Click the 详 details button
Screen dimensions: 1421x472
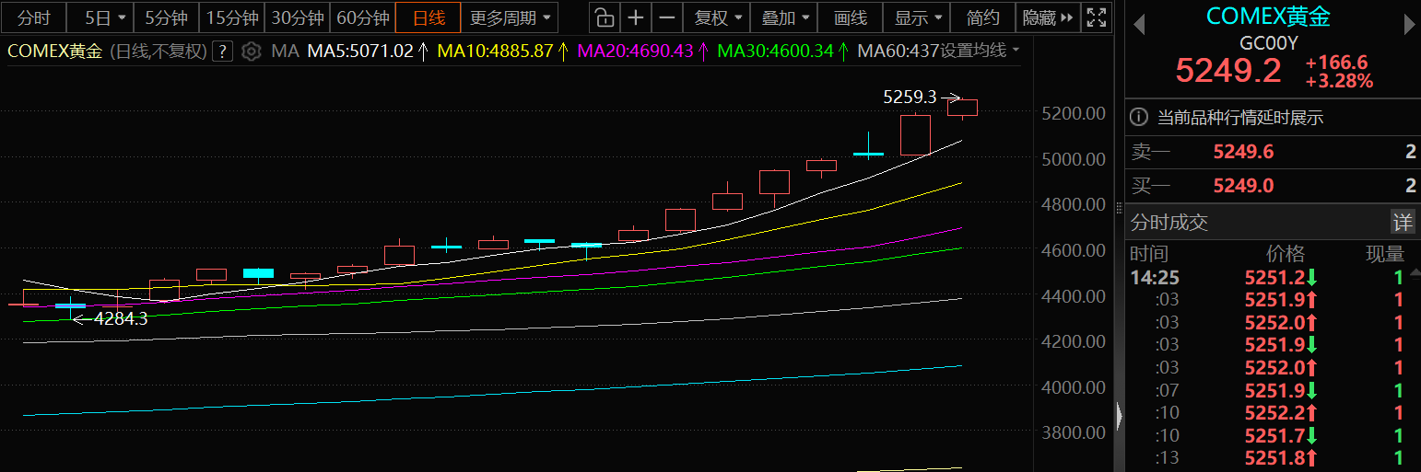(1402, 222)
